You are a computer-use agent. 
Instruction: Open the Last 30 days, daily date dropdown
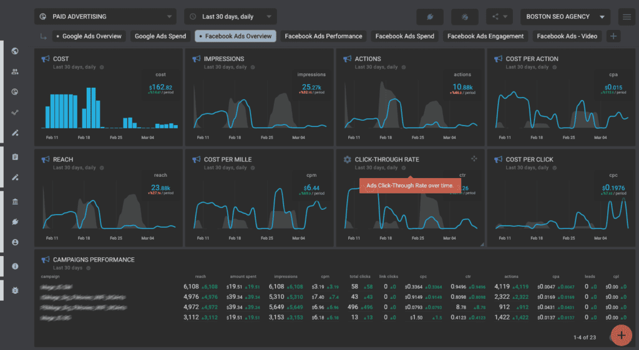(x=230, y=17)
